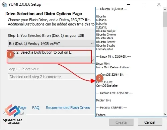Open the USB drive selection dropdown

click(x=52, y=44)
